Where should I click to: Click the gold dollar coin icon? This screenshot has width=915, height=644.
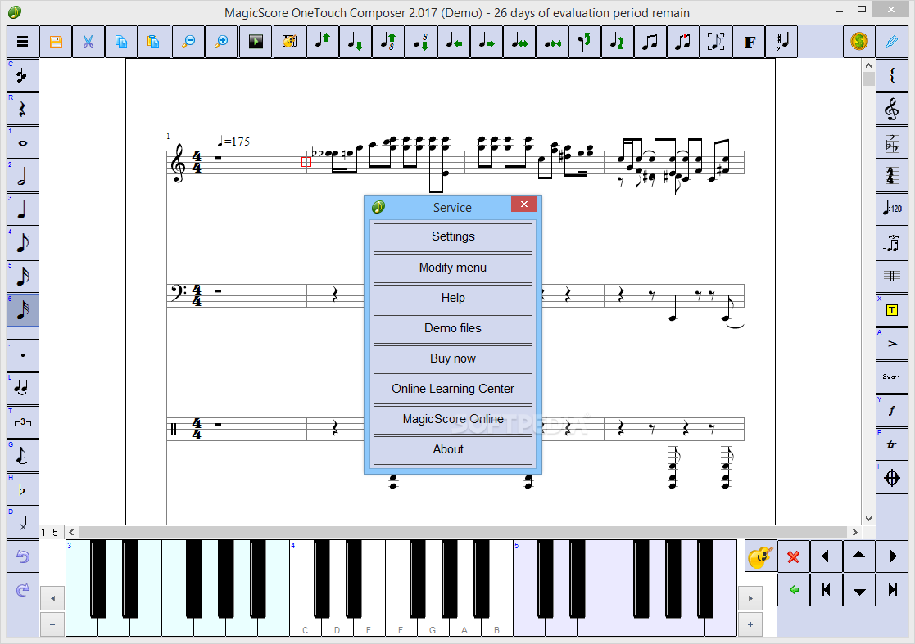coord(859,42)
